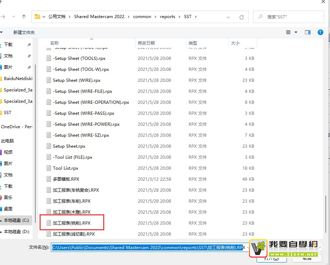Open the view options dropdown arrow
The image size is (330, 265).
pyautogui.click(x=296, y=32)
